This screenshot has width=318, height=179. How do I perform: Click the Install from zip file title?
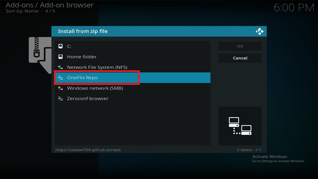83,31
